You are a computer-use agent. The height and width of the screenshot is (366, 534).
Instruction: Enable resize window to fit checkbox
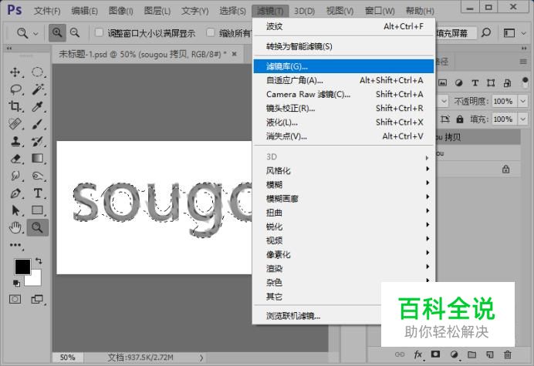pyautogui.click(x=99, y=32)
